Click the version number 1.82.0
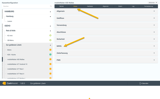160x99 pixels. [22, 83]
